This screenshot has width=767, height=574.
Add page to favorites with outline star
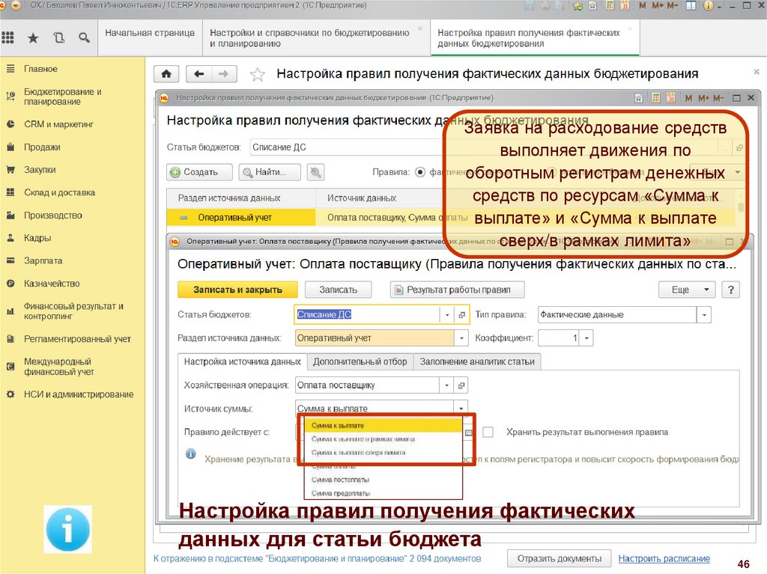pos(257,74)
